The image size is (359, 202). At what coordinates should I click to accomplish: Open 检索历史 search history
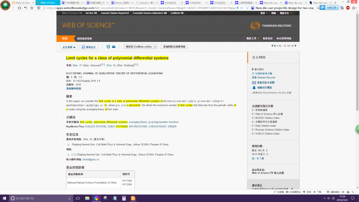pos(268,38)
